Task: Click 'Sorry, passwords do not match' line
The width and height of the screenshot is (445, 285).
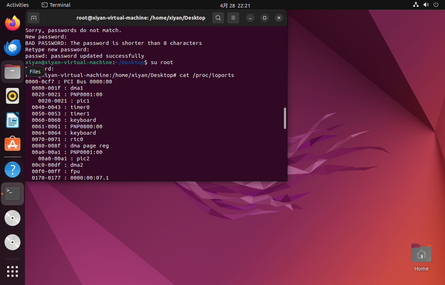Action: pos(74,30)
